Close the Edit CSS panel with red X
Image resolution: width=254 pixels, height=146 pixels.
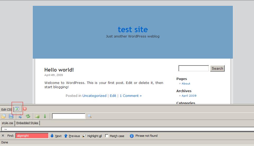[25, 109]
